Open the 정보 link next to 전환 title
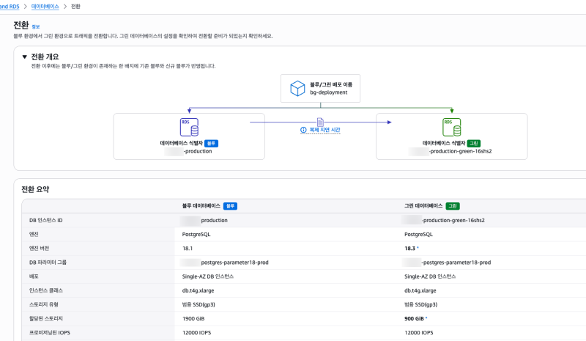The height and width of the screenshot is (341, 586). point(36,26)
